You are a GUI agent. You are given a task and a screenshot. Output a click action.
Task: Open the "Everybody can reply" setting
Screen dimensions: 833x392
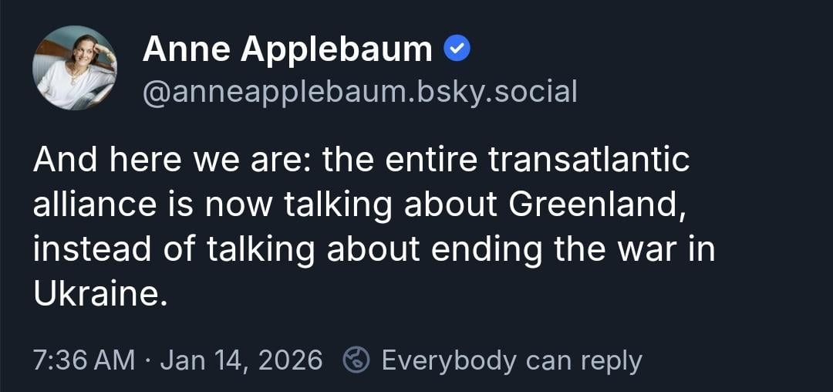[511, 360]
